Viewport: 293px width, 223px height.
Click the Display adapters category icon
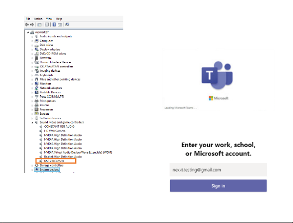[37, 49]
